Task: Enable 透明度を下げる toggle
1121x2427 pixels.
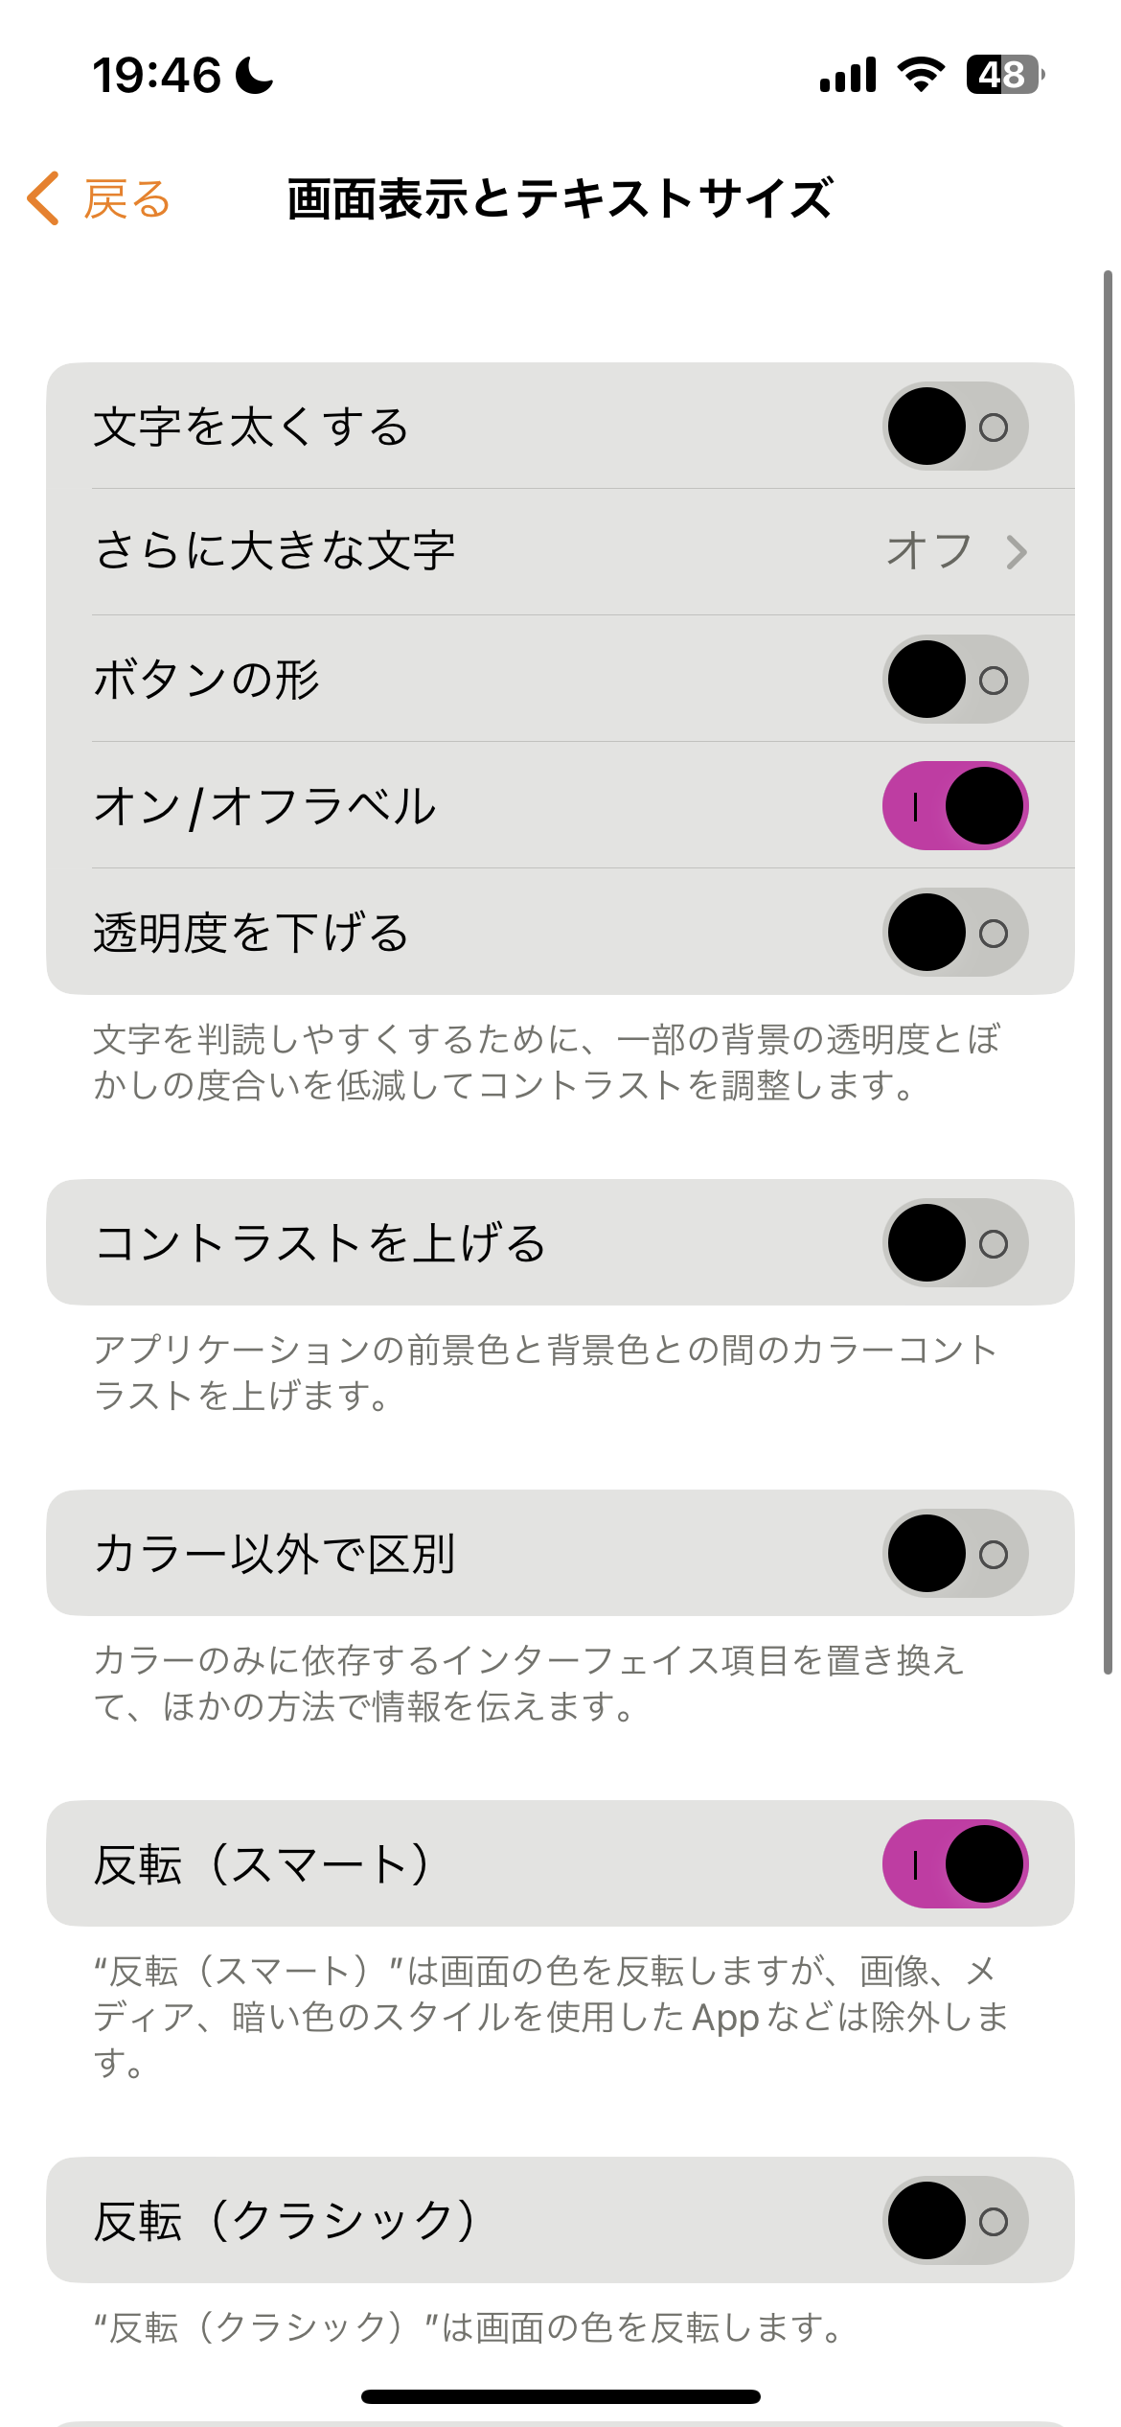Action: click(x=954, y=933)
